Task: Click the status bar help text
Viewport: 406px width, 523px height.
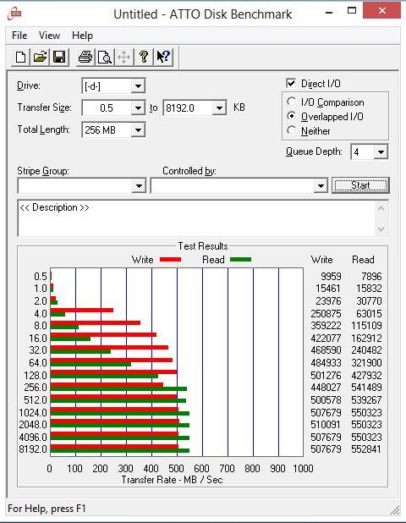Action: click(x=47, y=509)
